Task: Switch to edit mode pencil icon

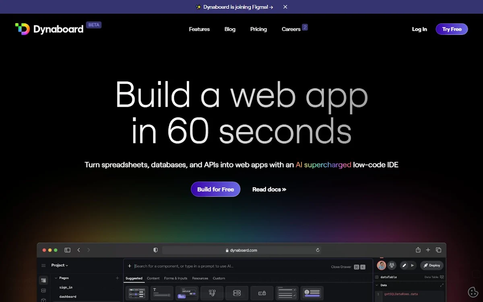Action: click(404, 265)
